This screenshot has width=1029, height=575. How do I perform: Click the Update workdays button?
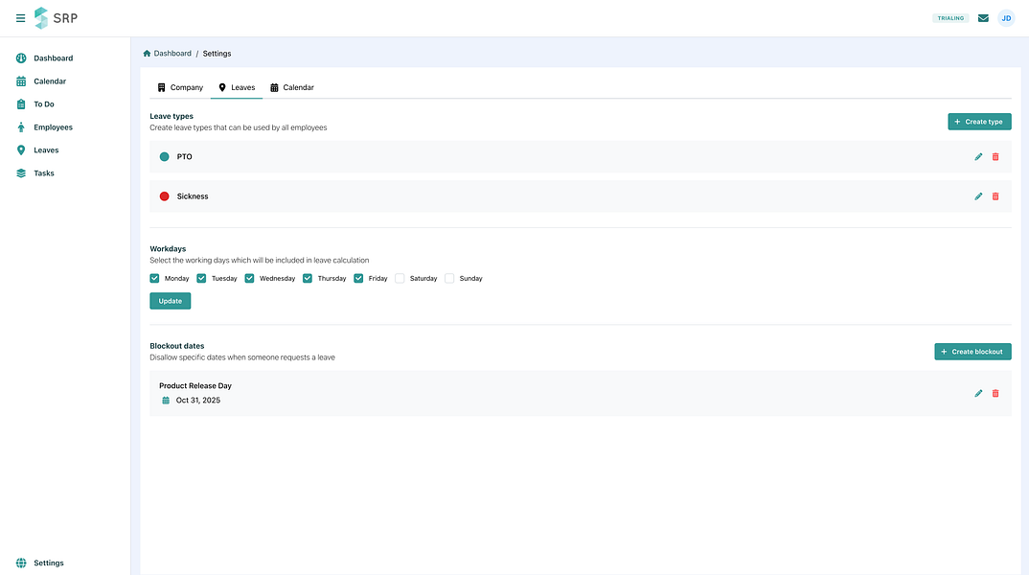[170, 301]
